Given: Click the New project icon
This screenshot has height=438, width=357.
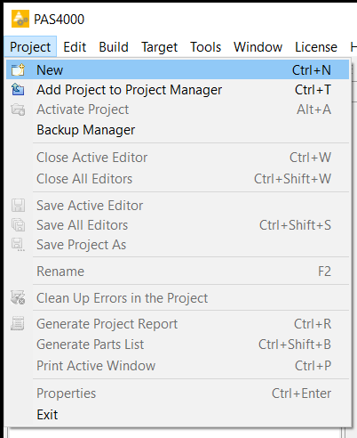Looking at the screenshot, I should tap(18, 70).
